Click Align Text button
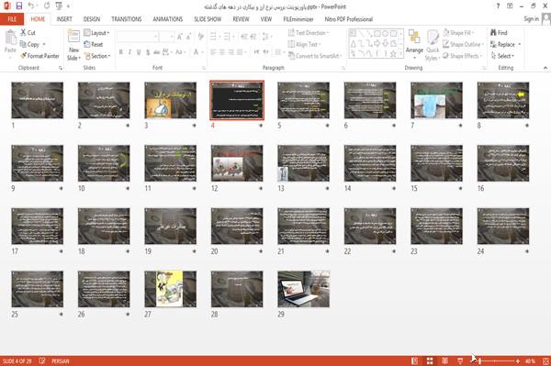The image size is (551, 366). 304,44
